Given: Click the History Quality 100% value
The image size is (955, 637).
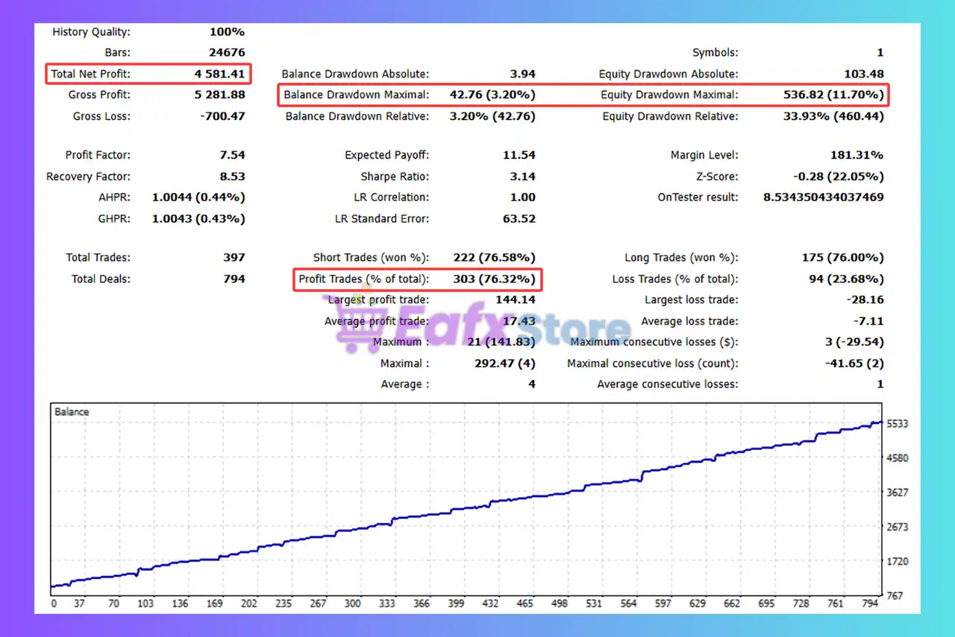Looking at the screenshot, I should 227,31.
